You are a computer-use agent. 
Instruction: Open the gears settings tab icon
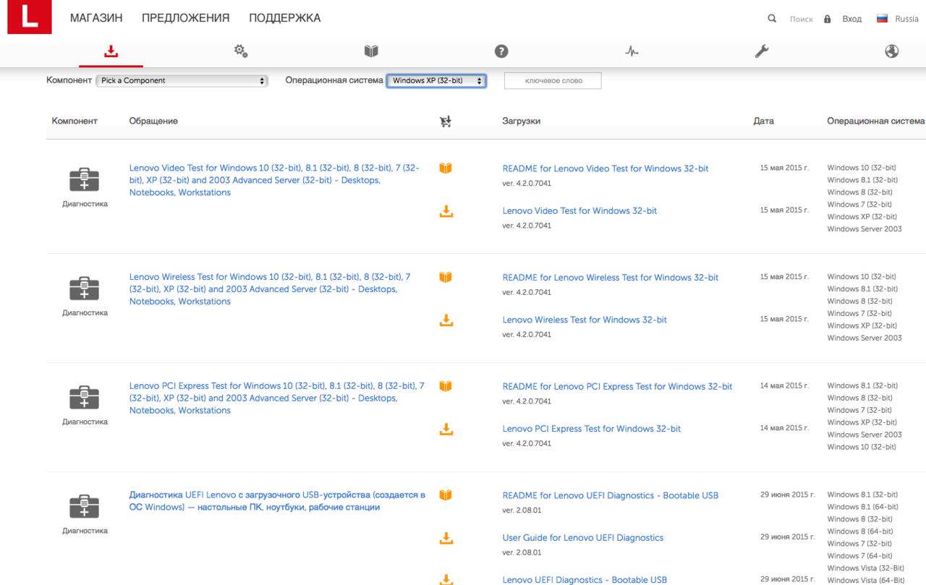pos(241,51)
